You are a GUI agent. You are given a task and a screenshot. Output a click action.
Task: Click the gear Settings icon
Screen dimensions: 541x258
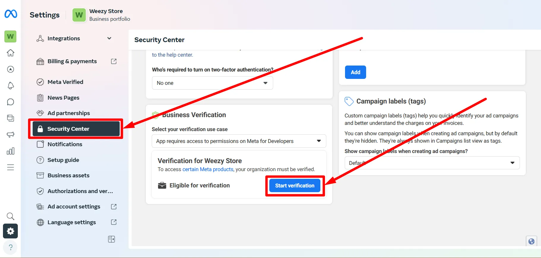[10, 231]
